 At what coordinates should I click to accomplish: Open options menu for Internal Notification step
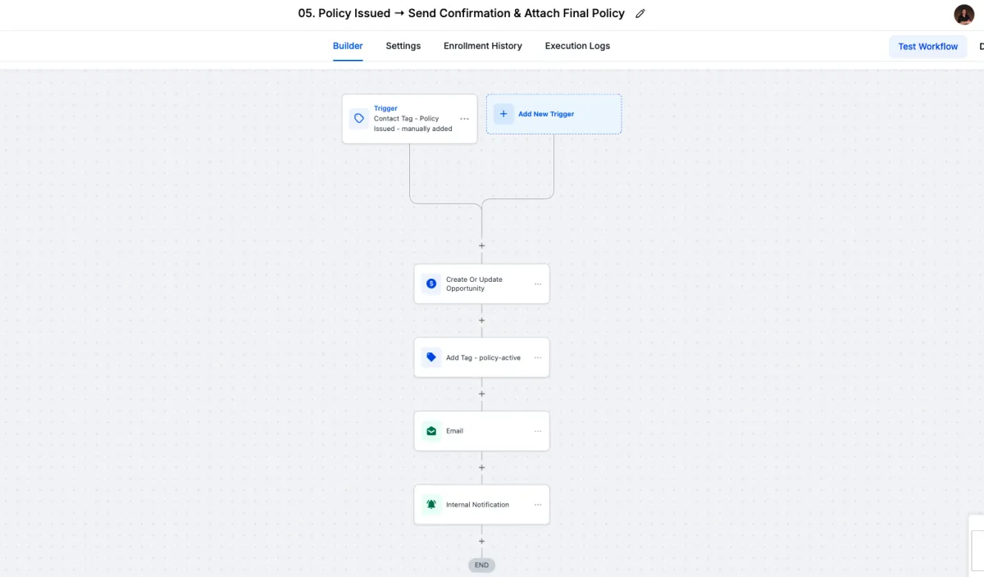538,505
